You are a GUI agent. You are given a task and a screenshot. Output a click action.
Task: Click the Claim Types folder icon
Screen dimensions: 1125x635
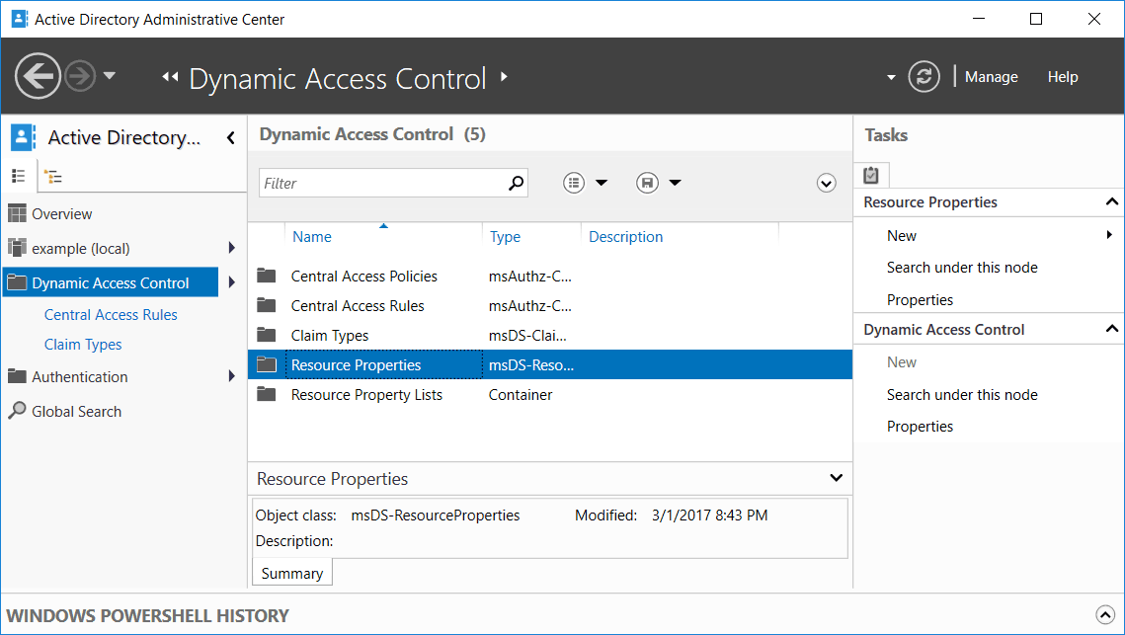click(x=267, y=335)
